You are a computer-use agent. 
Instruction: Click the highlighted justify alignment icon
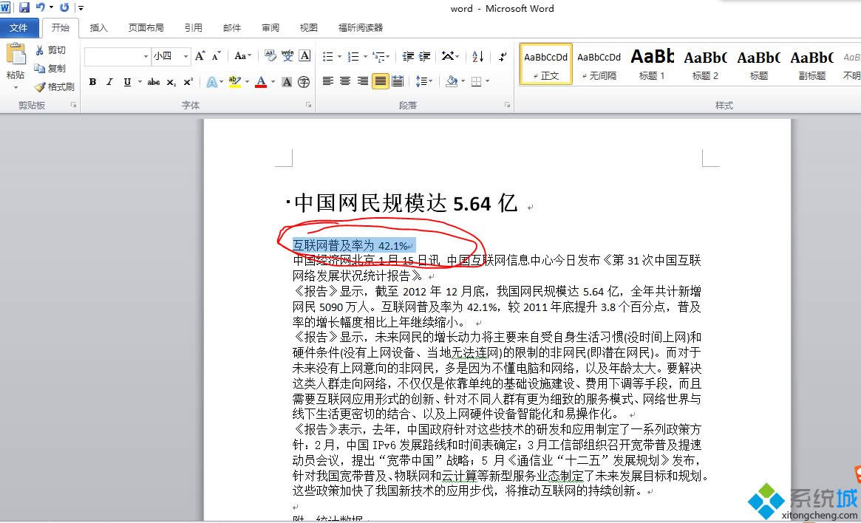(x=380, y=81)
